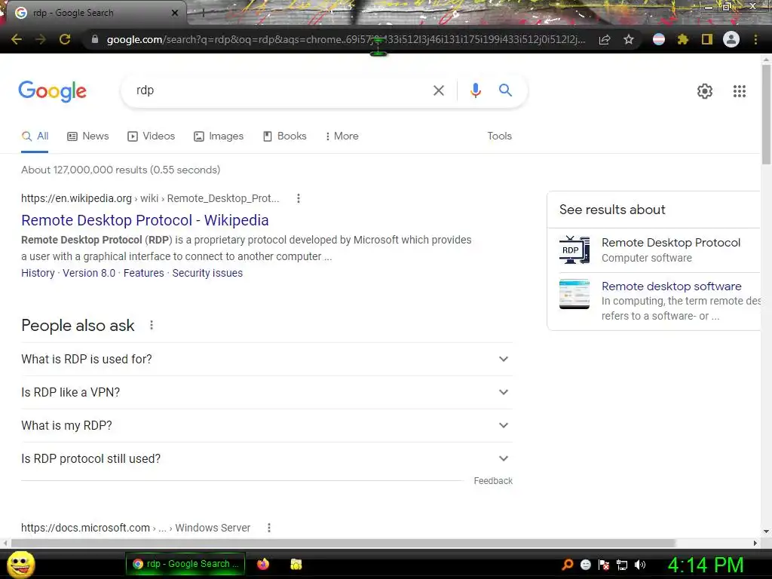Expand 'Is RDP protocol still used?'
The width and height of the screenshot is (772, 579).
267,459
